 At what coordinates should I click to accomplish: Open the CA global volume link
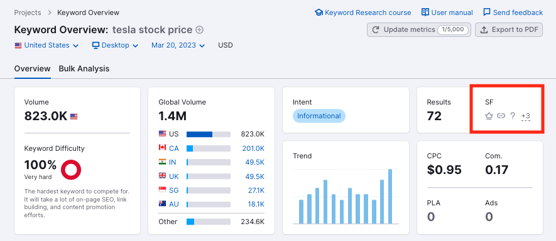tap(174, 148)
